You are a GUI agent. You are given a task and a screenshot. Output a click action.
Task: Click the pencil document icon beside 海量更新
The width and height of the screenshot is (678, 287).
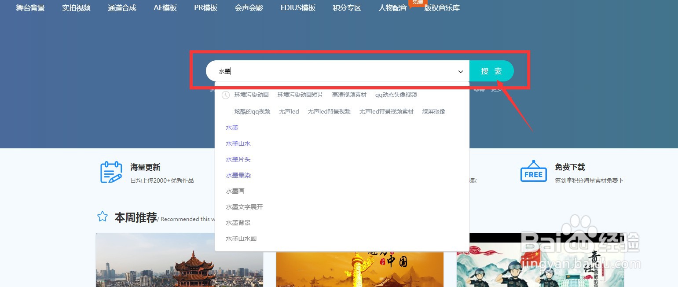coord(110,172)
